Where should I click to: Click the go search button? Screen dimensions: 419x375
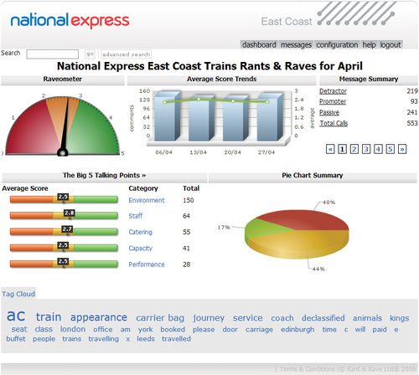90,54
